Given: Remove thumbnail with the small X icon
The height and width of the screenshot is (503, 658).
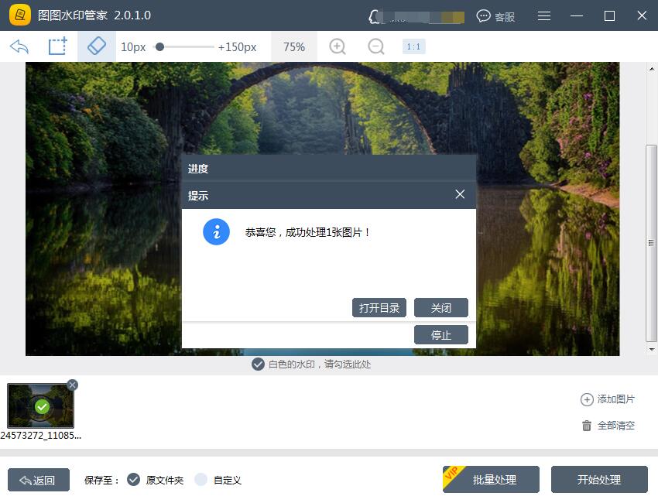Looking at the screenshot, I should click(72, 385).
